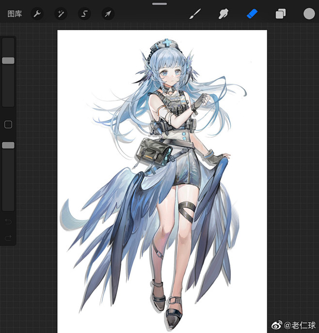Select the Eraser tool
This screenshot has width=319, height=333.
click(x=252, y=14)
